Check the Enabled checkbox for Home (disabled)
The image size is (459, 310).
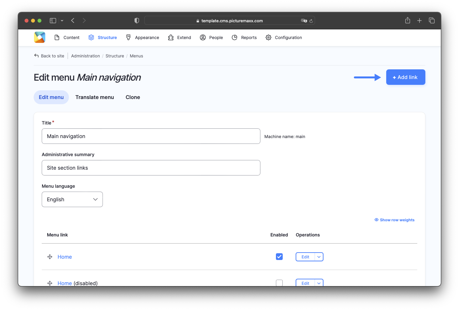279,283
